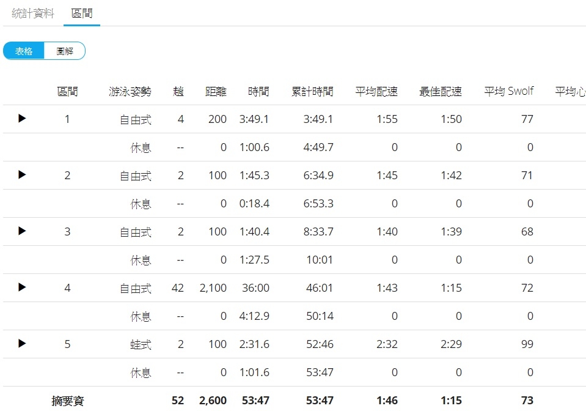Select cumulative time 52:46
586x411 pixels.
[320, 344]
